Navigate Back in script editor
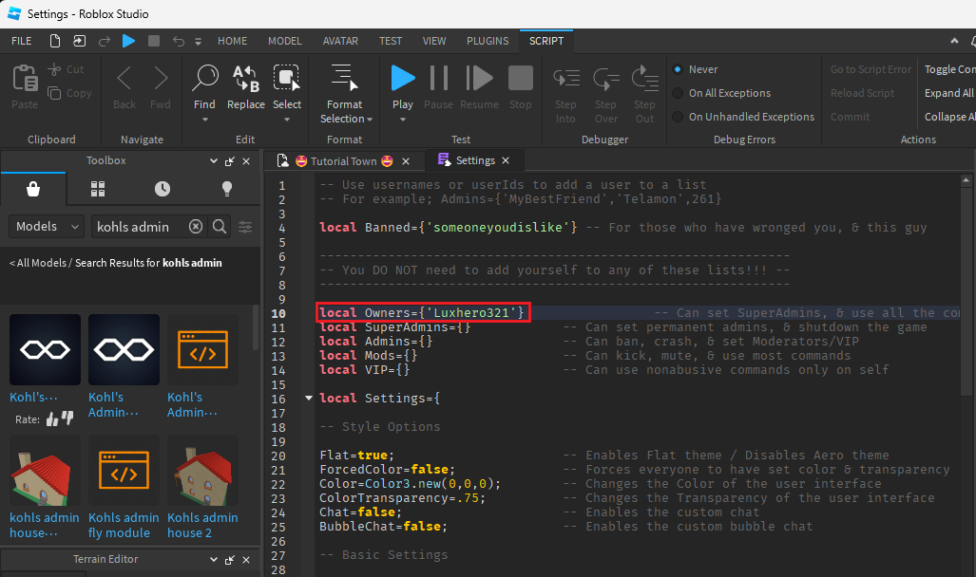 coord(124,87)
